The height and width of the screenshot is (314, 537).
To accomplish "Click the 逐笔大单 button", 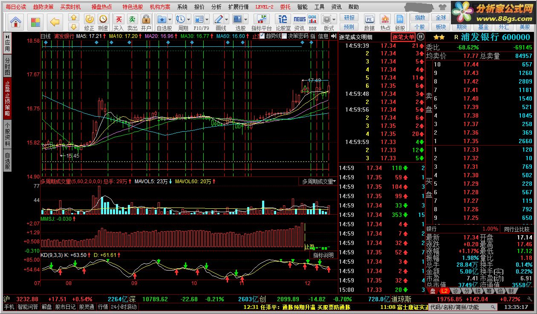I will click(403, 37).
